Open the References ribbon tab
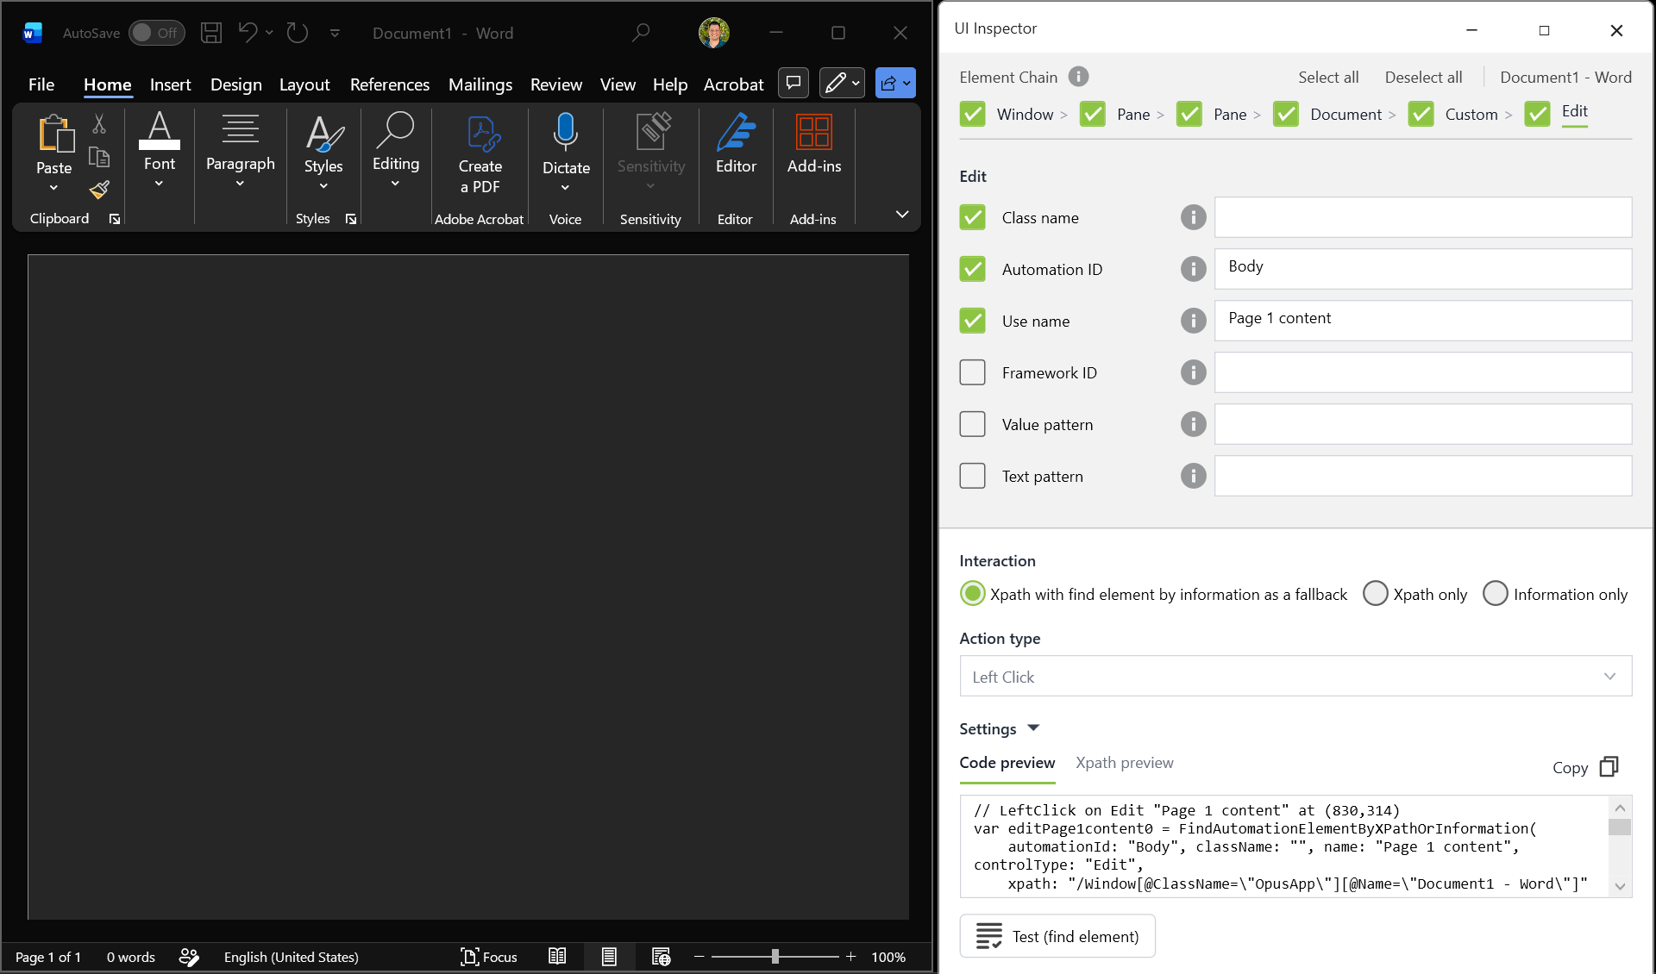This screenshot has height=974, width=1656. coord(389,84)
